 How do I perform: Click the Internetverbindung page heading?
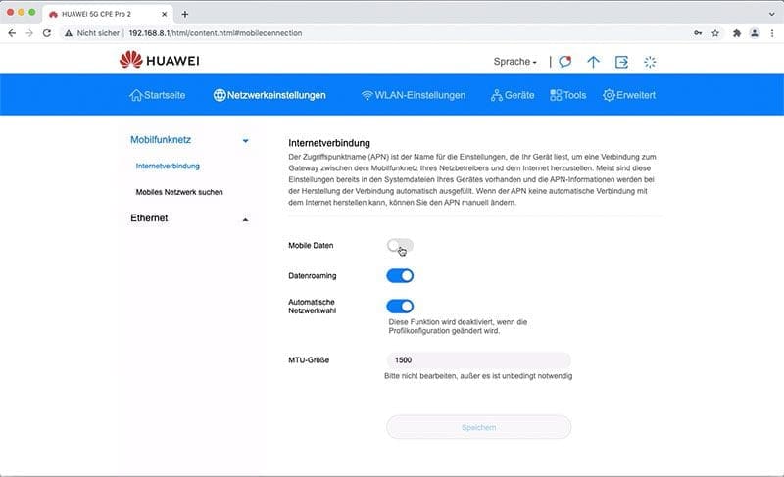329,143
